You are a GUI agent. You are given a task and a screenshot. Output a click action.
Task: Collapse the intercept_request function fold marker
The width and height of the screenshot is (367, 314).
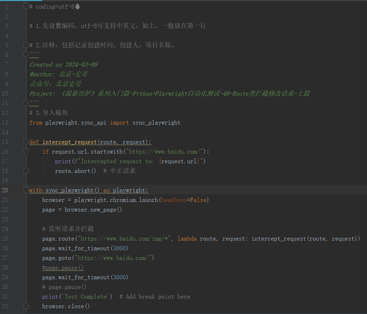26,141
